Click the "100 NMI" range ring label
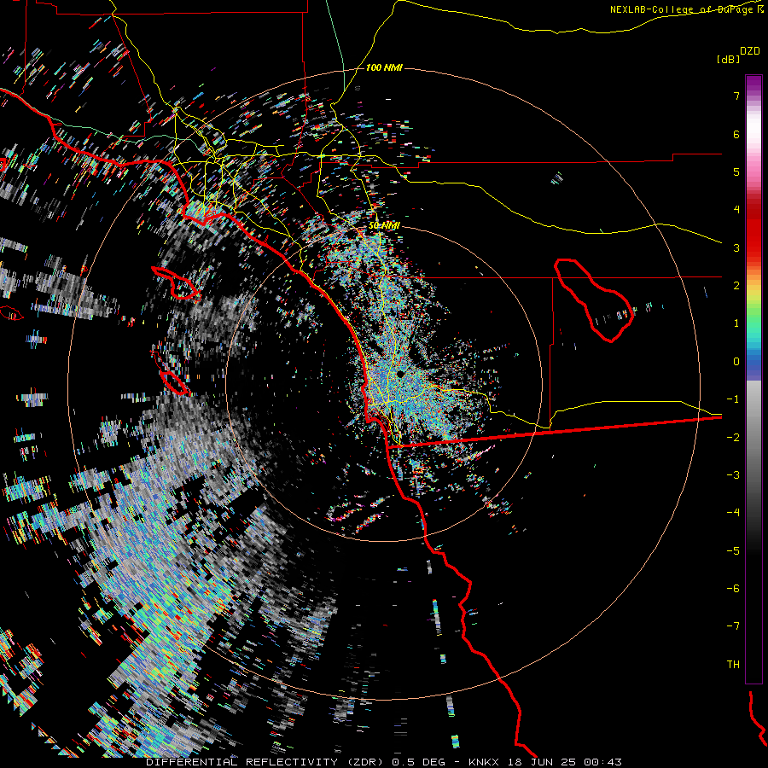The image size is (768, 768). [x=384, y=67]
